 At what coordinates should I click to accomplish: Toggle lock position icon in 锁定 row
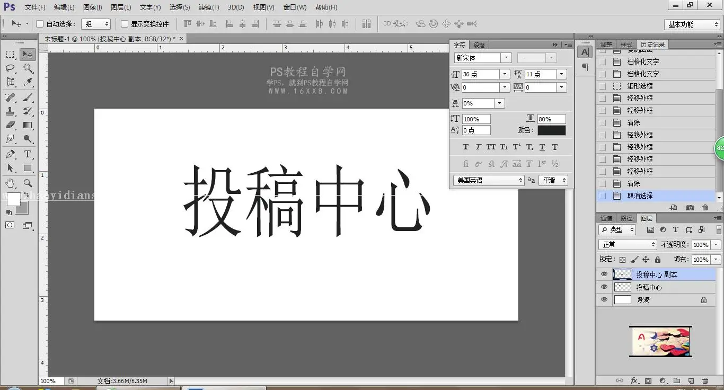[x=646, y=260]
